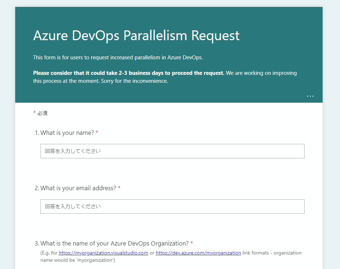Focus the email address answer field
The image size is (340, 269).
173,206
